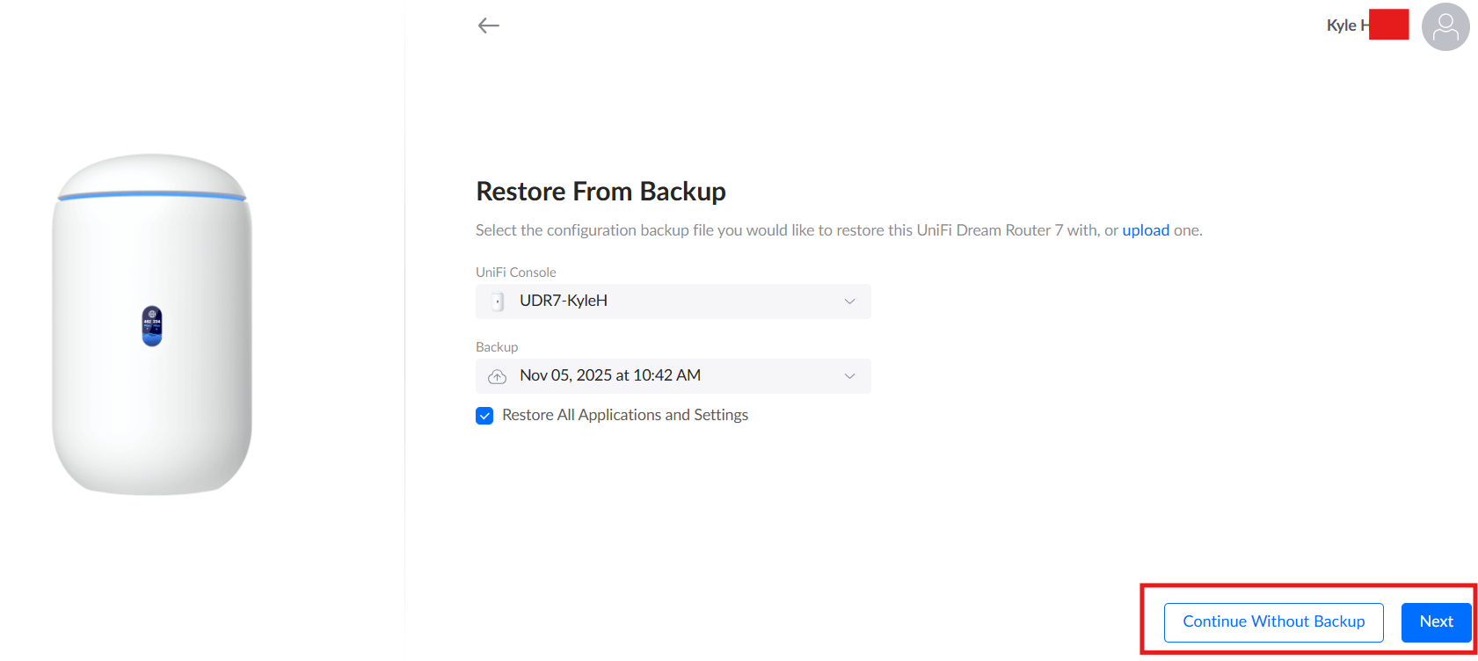The height and width of the screenshot is (661, 1478).
Task: Click the 'upload' link
Action: (x=1145, y=230)
